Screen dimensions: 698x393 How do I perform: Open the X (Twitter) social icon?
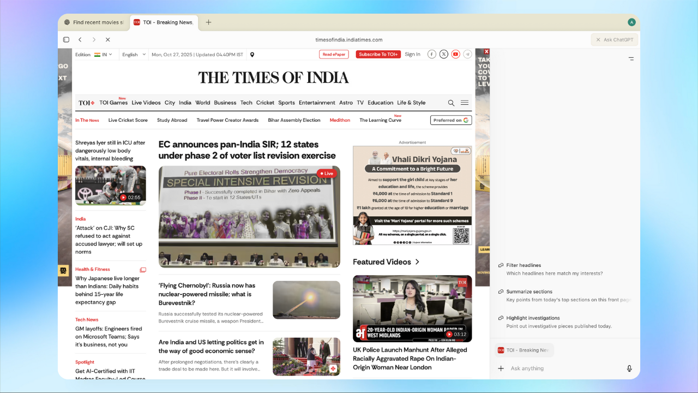(443, 54)
